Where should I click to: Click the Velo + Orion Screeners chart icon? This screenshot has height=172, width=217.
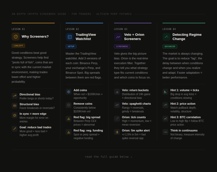tap(118, 37)
